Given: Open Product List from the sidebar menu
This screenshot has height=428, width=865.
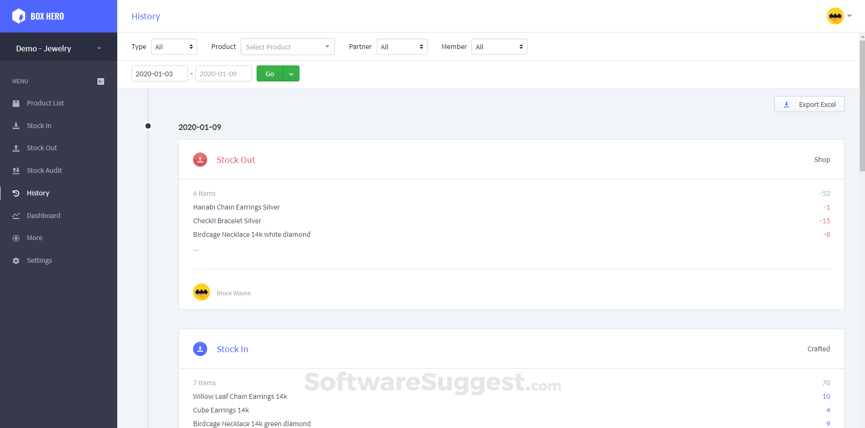Looking at the screenshot, I should point(45,103).
